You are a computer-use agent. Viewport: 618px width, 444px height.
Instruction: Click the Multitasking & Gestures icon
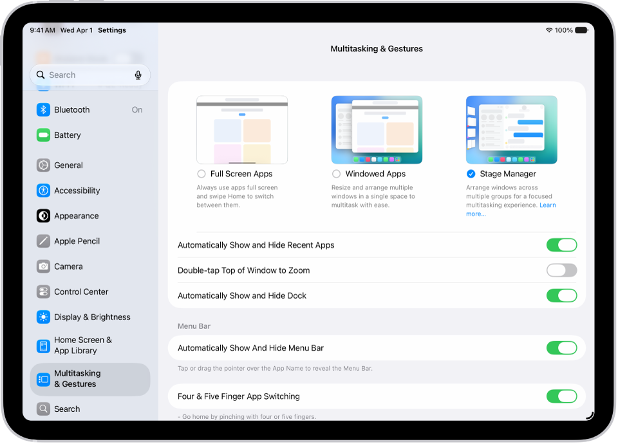[43, 380]
